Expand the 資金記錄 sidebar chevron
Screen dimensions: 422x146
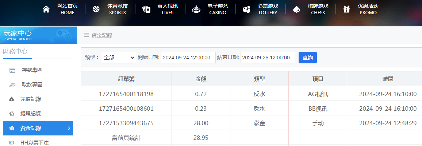[69, 128]
